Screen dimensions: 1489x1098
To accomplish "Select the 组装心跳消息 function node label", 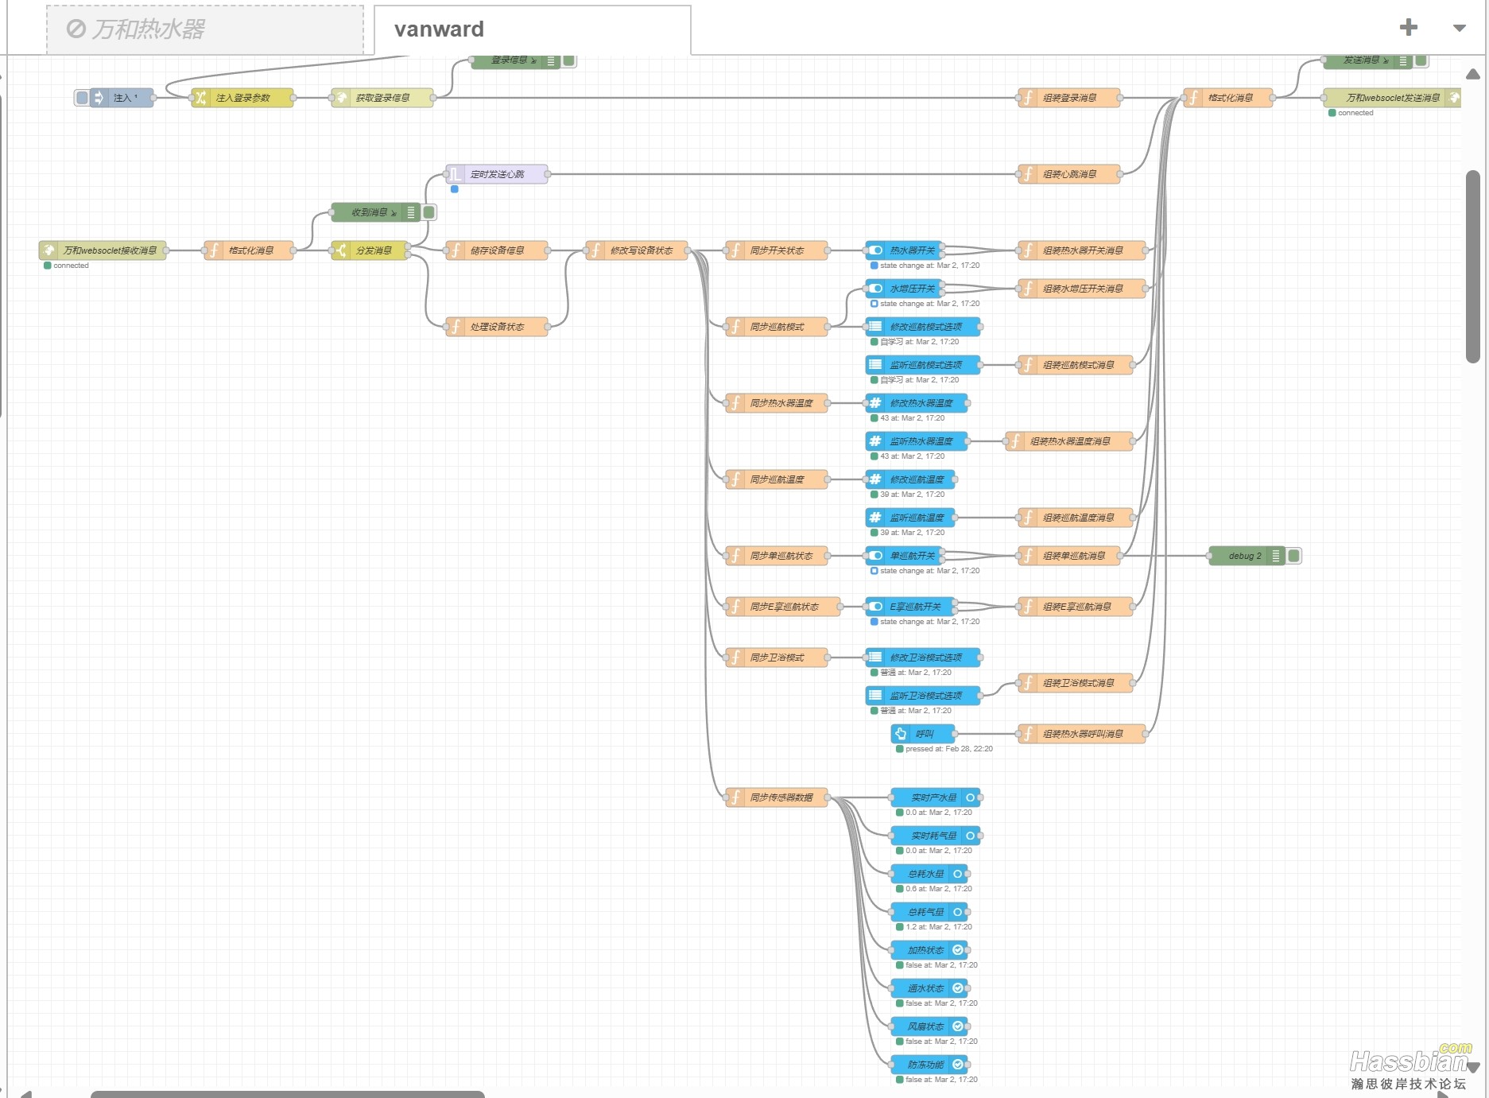I will [1069, 174].
